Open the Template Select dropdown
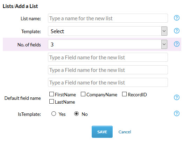Image resolution: width=190 pixels, height=141 pixels. point(108,31)
